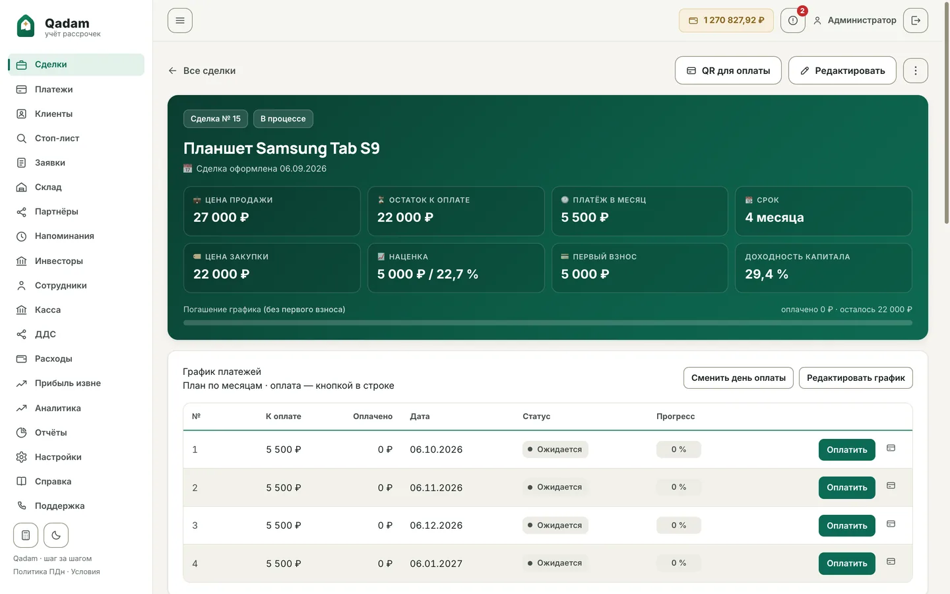Image resolution: width=950 pixels, height=594 pixels.
Task: Click Оплатить for payment dated 06.12.2026
Action: point(847,525)
